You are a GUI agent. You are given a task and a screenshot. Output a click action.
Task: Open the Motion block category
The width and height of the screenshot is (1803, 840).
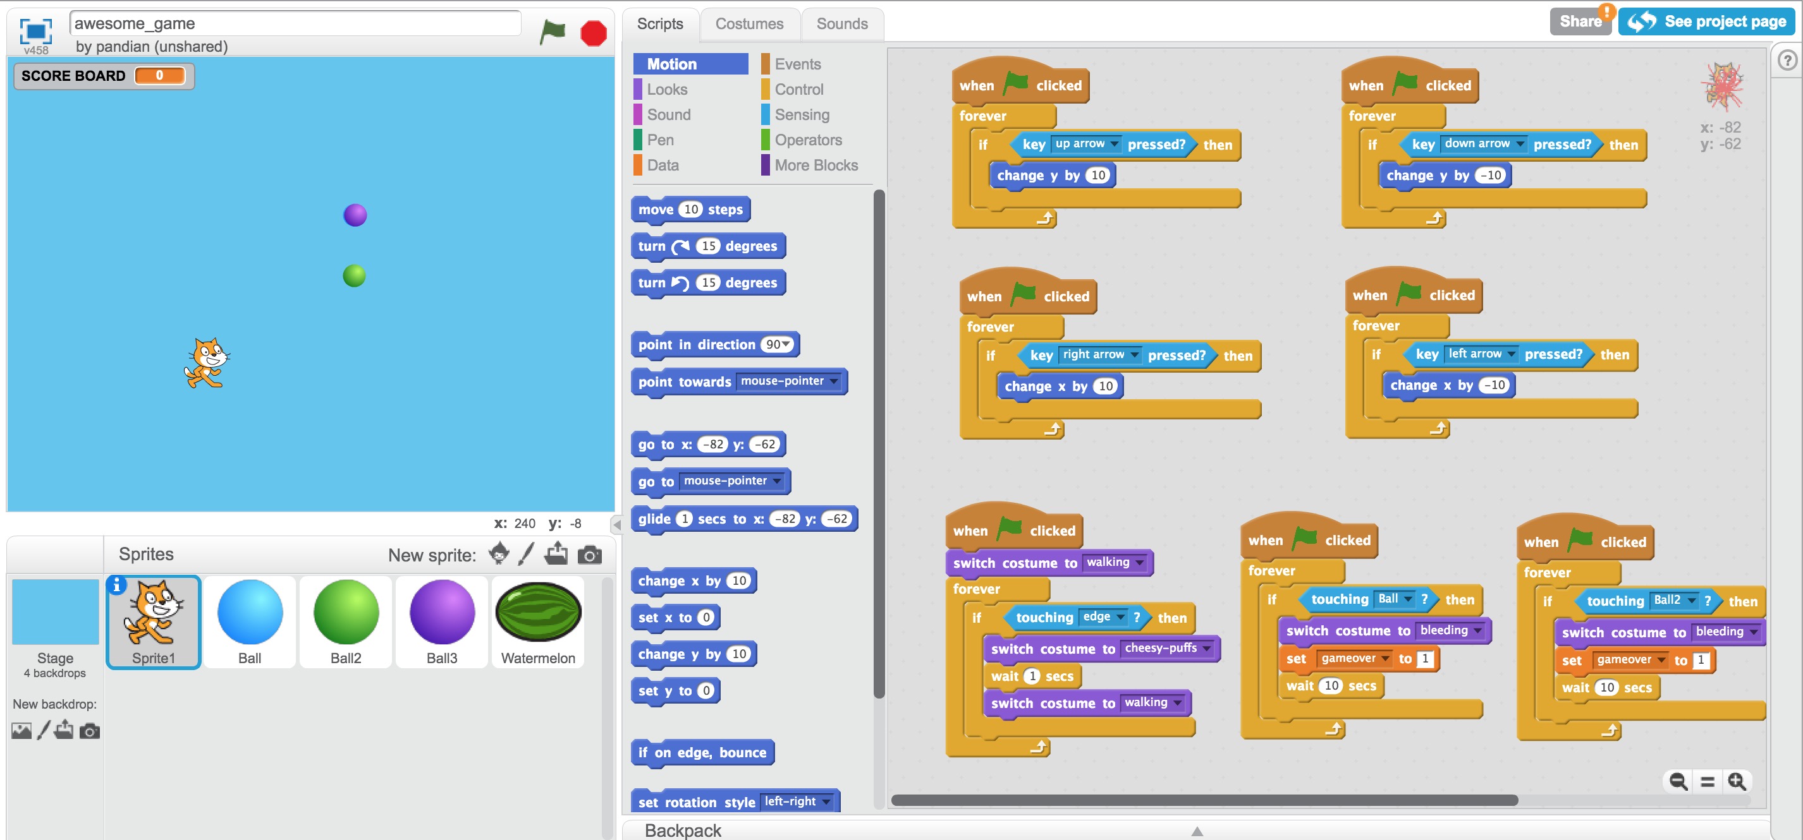click(x=690, y=64)
